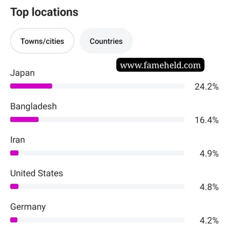The height and width of the screenshot is (247, 229).
Task: Click the Top locations heading
Action: pyautogui.click(x=44, y=12)
